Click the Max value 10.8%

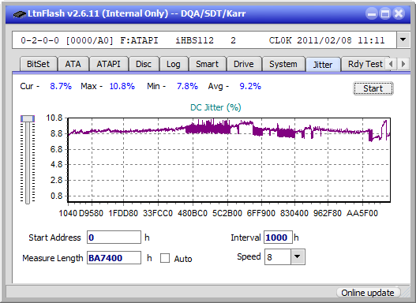point(122,86)
